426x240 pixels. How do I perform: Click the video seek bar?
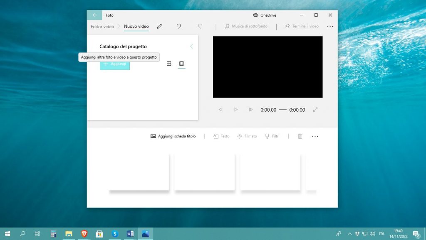click(x=283, y=110)
